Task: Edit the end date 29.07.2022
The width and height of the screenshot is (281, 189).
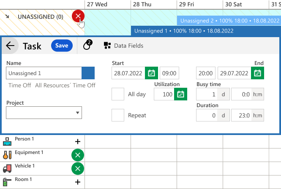Action: (235, 73)
